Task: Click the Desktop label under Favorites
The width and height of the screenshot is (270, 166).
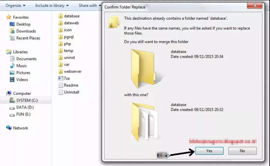Action: click(23, 24)
